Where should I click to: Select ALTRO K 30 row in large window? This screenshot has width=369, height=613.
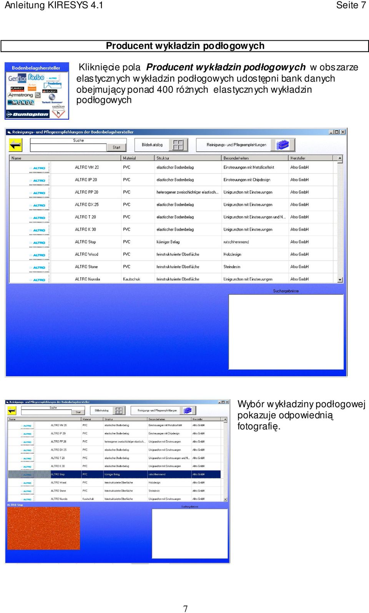pyautogui.click(x=173, y=230)
